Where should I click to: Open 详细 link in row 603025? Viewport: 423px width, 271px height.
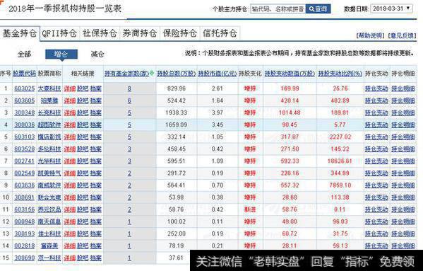(x=70, y=88)
